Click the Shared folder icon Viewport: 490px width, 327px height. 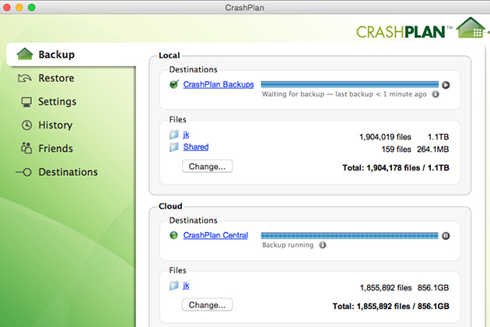tap(174, 146)
